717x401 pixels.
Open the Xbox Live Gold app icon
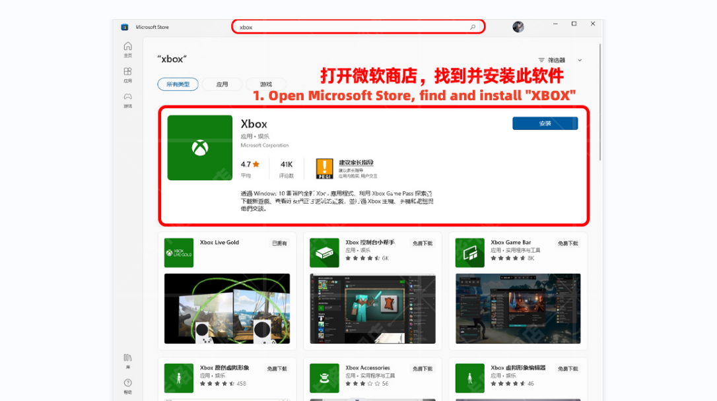click(179, 253)
